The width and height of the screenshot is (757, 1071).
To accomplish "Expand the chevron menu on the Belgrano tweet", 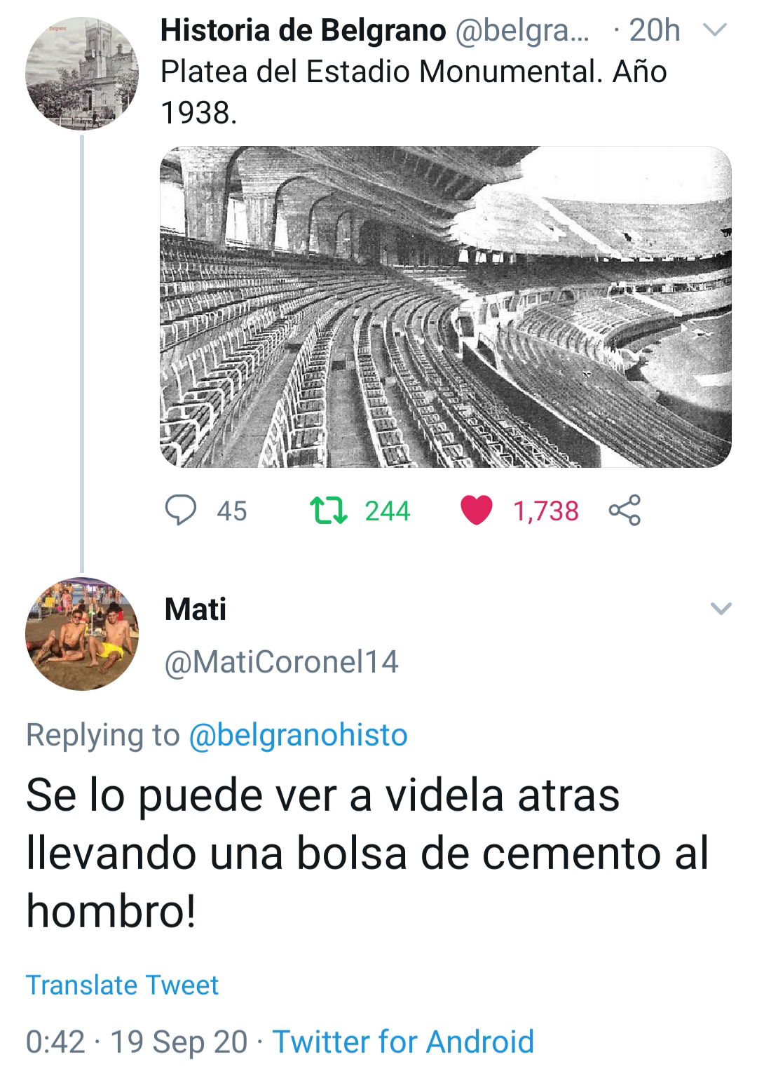I will tap(716, 30).
